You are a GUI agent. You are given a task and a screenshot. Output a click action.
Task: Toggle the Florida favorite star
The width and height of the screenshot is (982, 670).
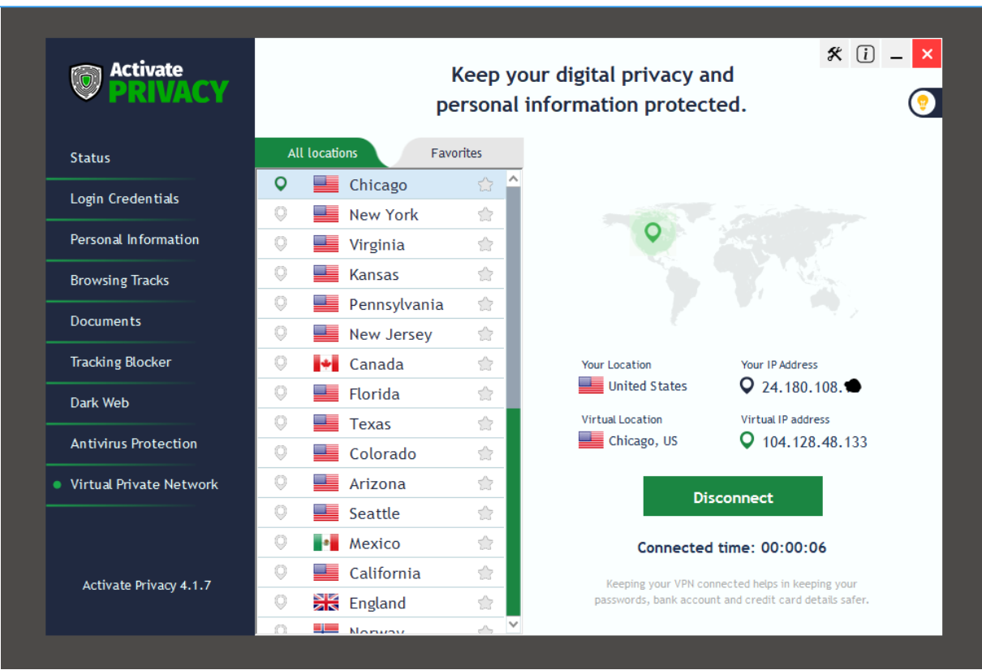coord(485,394)
